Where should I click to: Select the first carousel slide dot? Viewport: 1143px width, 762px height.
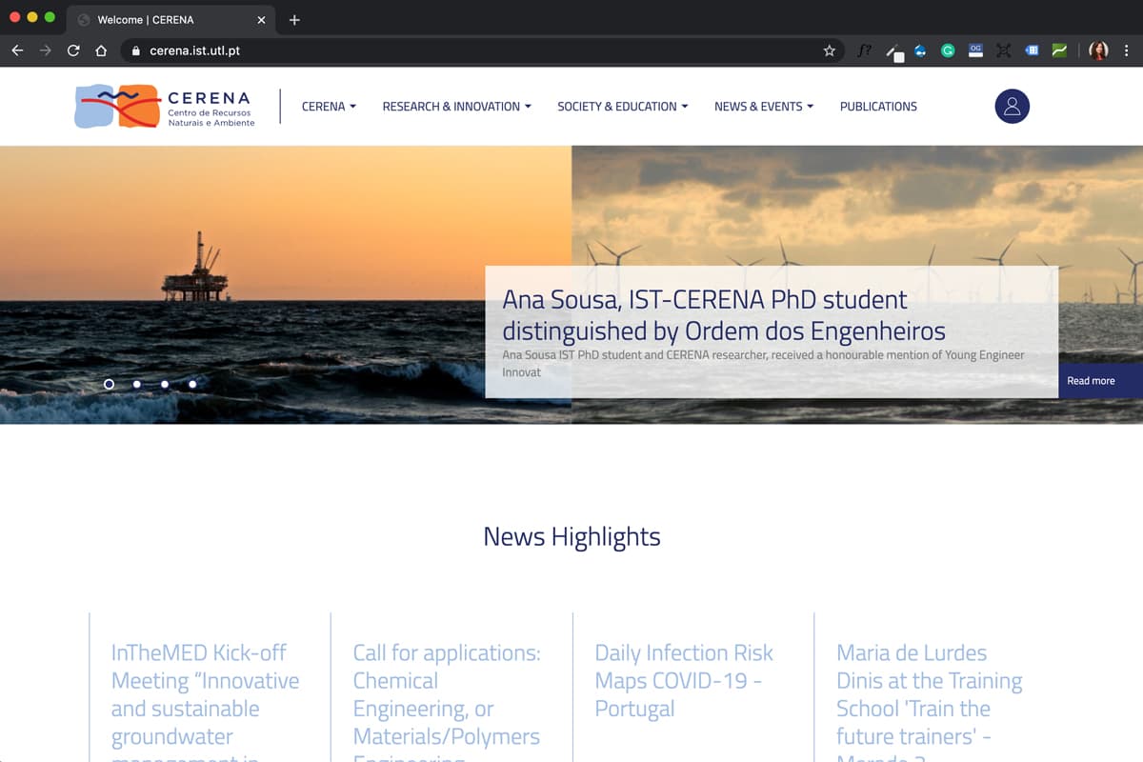click(x=109, y=384)
